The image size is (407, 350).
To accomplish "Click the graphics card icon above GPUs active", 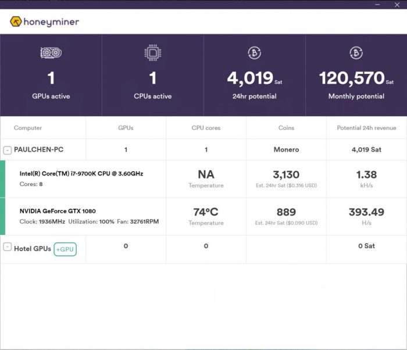I will [x=51, y=53].
